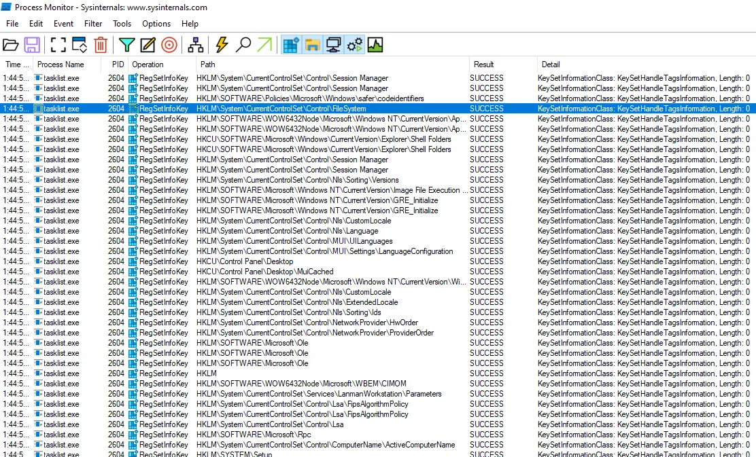Toggle Show File System Activity
The height and width of the screenshot is (457, 756).
pyautogui.click(x=312, y=45)
